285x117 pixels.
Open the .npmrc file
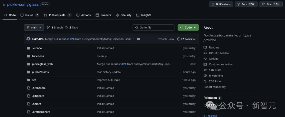pyautogui.click(x=36, y=104)
